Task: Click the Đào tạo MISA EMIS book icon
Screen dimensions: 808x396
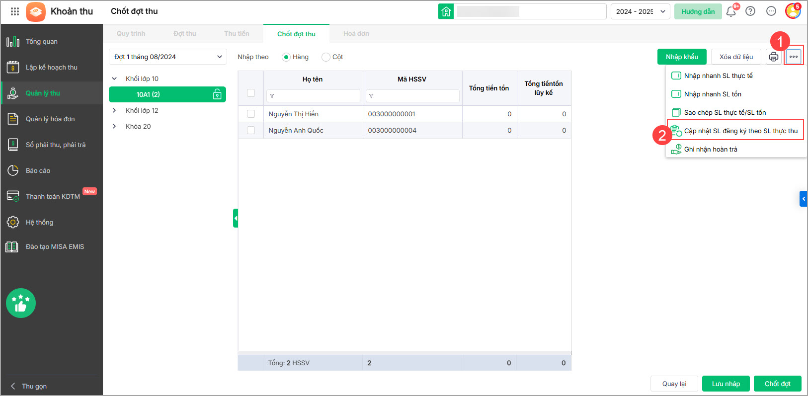Action: tap(12, 246)
